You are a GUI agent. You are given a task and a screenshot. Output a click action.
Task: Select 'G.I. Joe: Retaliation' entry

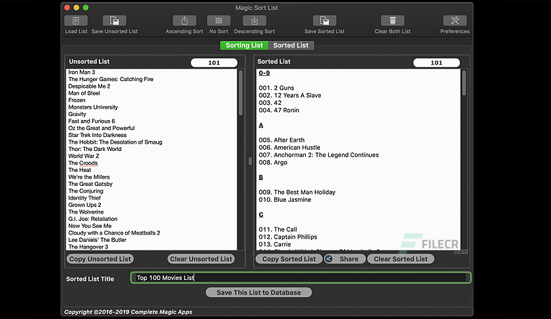tap(93, 219)
